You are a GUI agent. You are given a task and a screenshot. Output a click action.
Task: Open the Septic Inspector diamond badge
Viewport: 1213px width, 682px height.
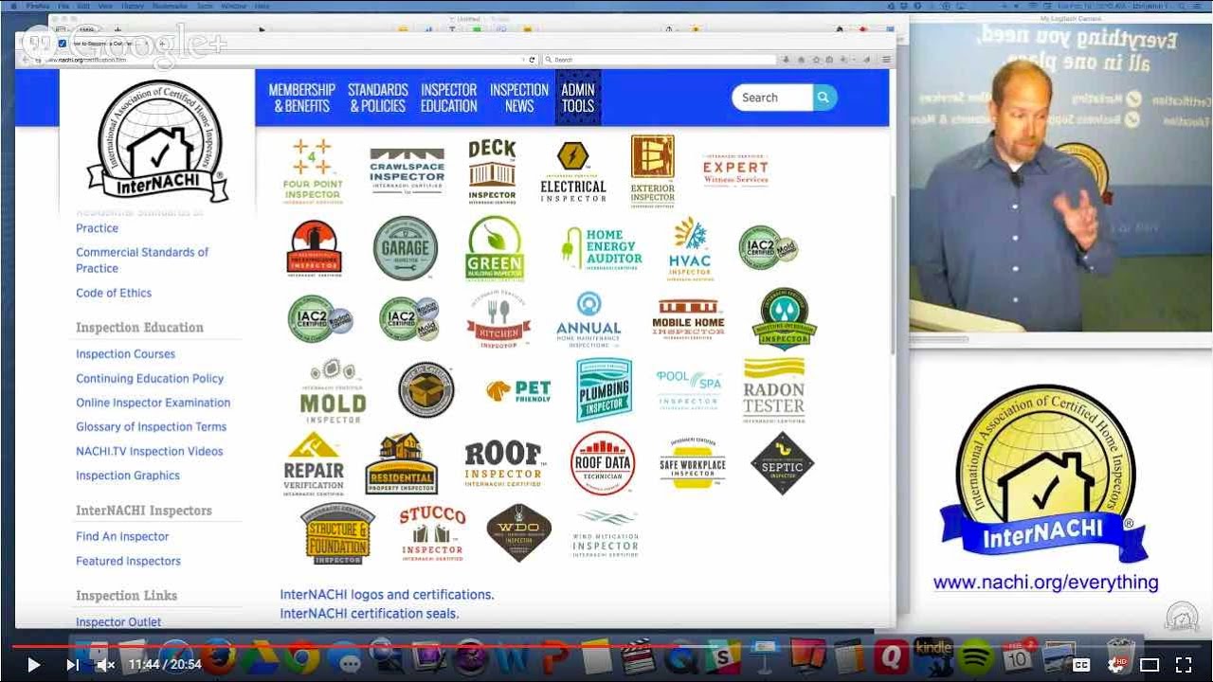(x=783, y=463)
